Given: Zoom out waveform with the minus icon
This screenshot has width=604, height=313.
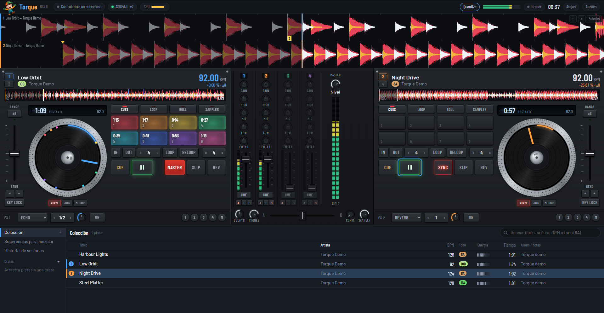Looking at the screenshot, I should pyautogui.click(x=573, y=19).
